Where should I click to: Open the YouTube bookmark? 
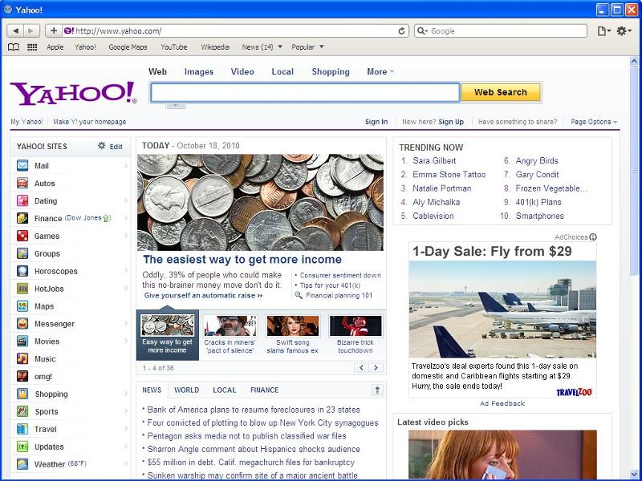[173, 47]
